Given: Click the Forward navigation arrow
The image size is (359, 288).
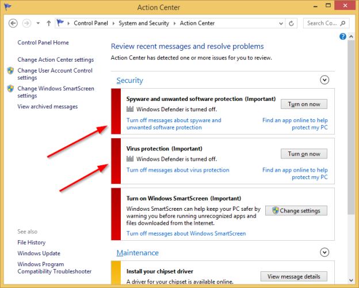Looking at the screenshot, I should coord(26,23).
